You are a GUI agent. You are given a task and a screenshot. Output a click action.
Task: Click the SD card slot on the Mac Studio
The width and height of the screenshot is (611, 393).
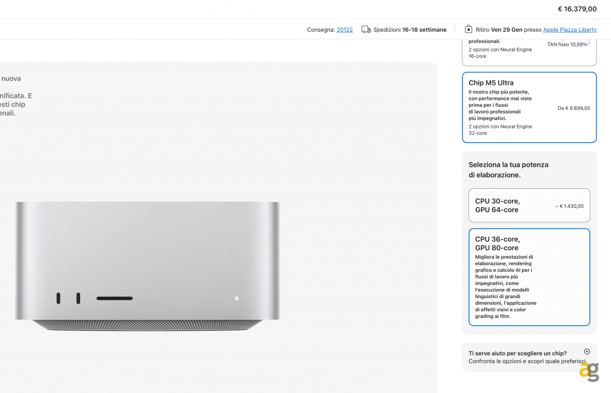click(115, 298)
